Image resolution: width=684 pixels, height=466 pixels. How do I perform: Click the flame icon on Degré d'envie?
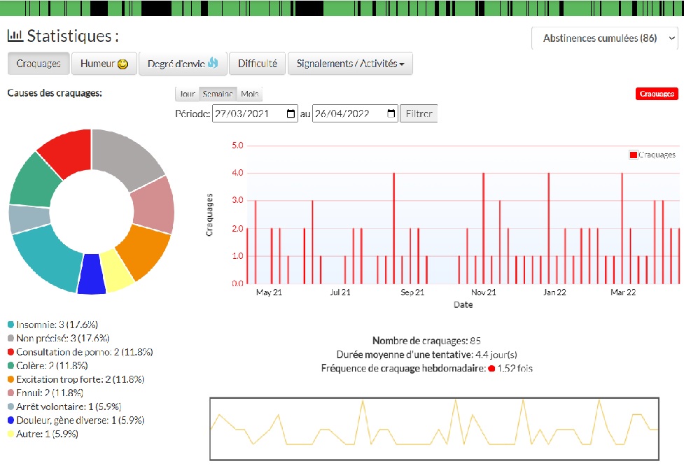(214, 64)
